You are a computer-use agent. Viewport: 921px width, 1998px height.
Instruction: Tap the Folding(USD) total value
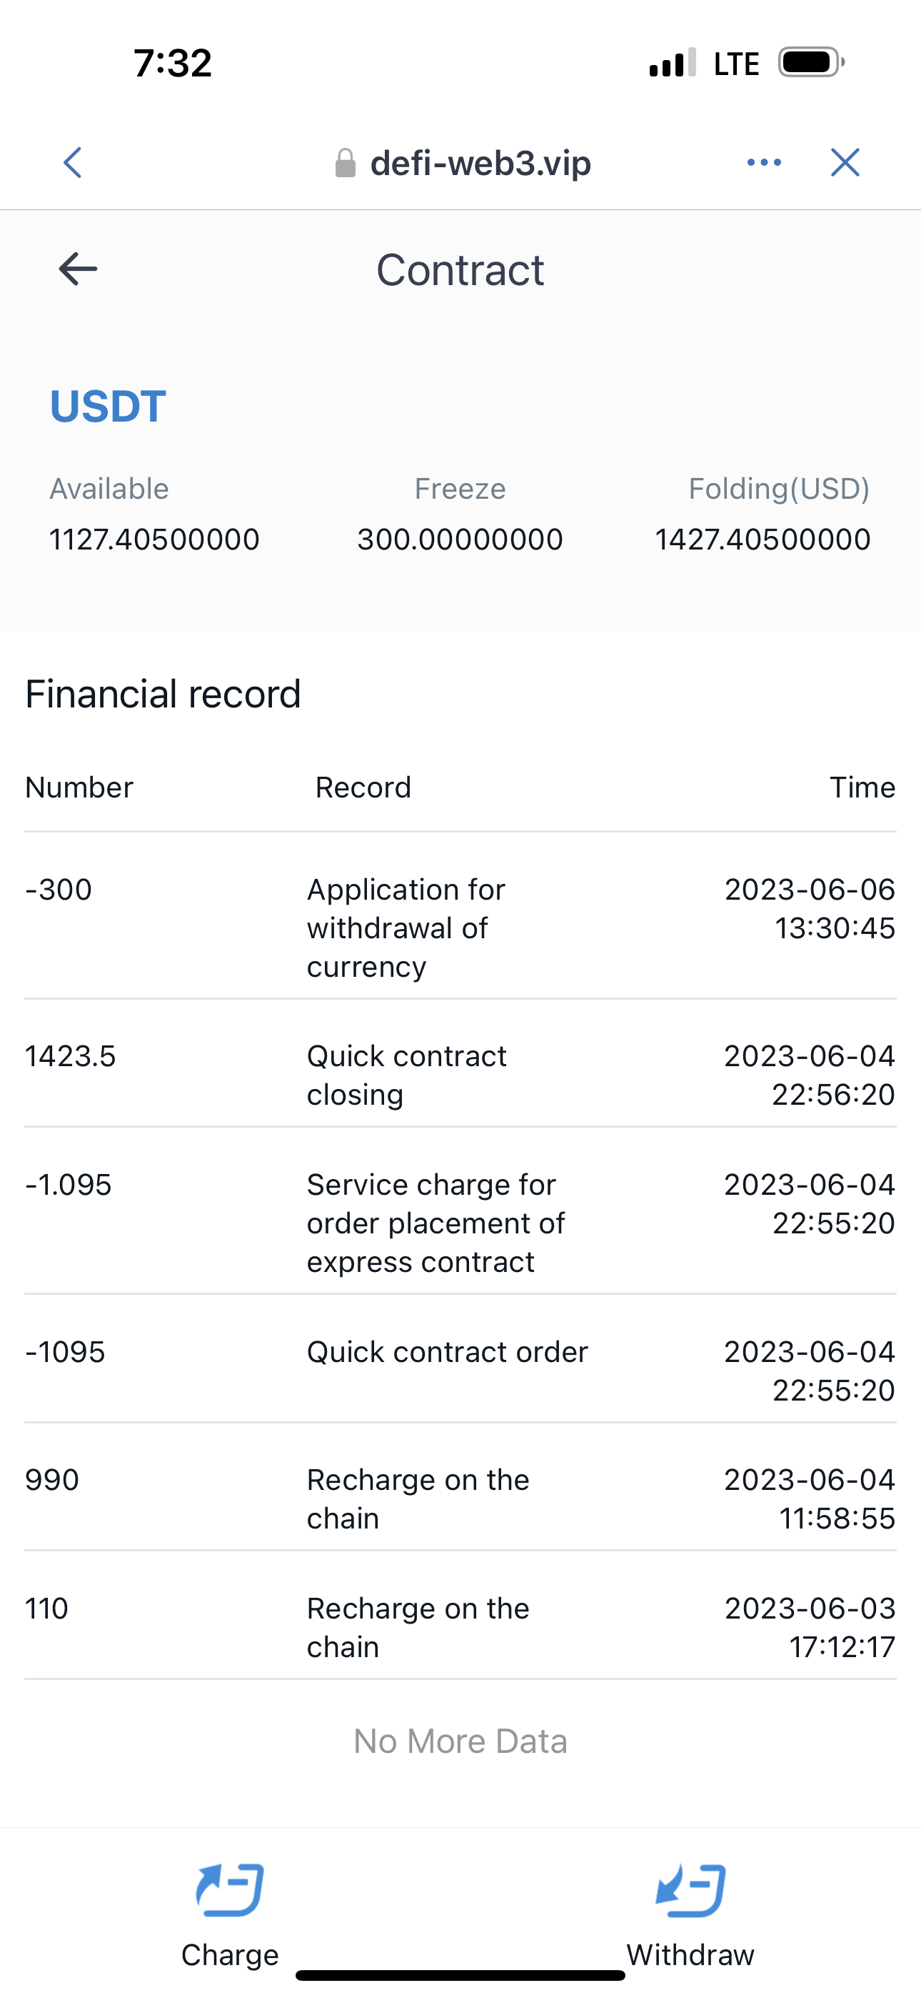(762, 539)
